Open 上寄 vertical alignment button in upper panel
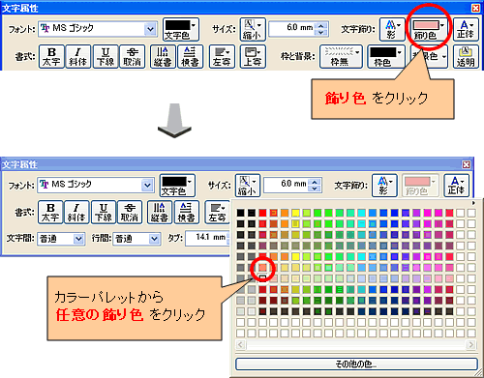484x378 pixels. click(253, 57)
